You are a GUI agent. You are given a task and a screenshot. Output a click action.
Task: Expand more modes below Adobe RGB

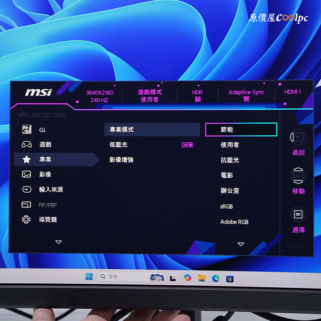tap(241, 244)
